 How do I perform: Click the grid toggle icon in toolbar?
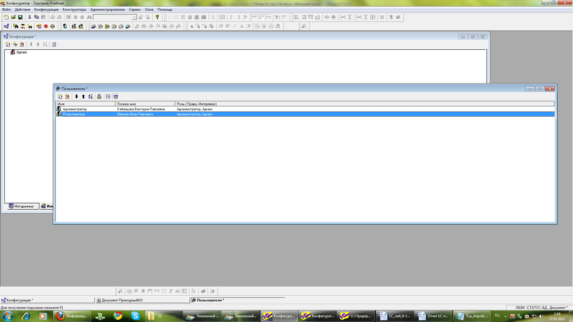[x=382, y=17]
